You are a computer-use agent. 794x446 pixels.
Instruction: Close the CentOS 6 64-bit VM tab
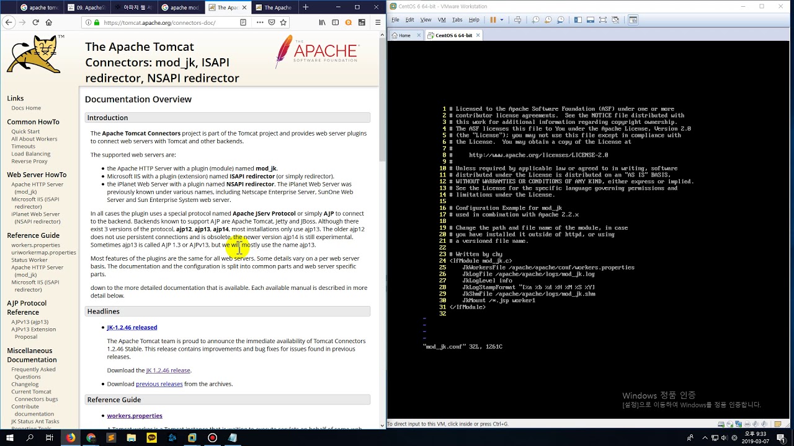(478, 35)
